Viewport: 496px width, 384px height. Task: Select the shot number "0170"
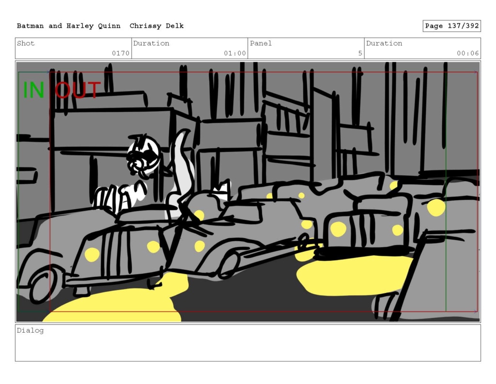pyautogui.click(x=121, y=53)
